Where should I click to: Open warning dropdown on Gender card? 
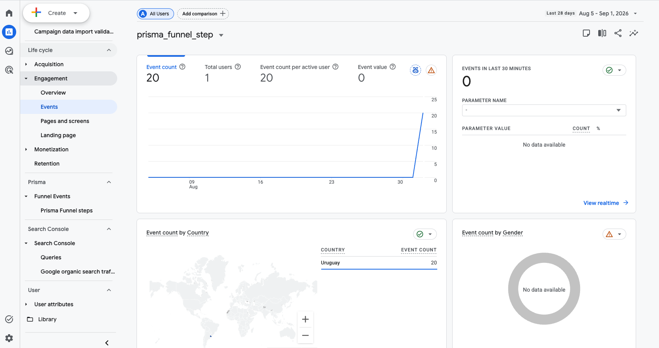614,234
